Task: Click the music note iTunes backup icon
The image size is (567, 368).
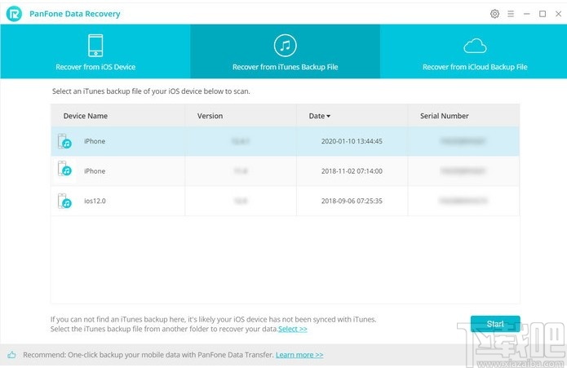Action: point(285,46)
